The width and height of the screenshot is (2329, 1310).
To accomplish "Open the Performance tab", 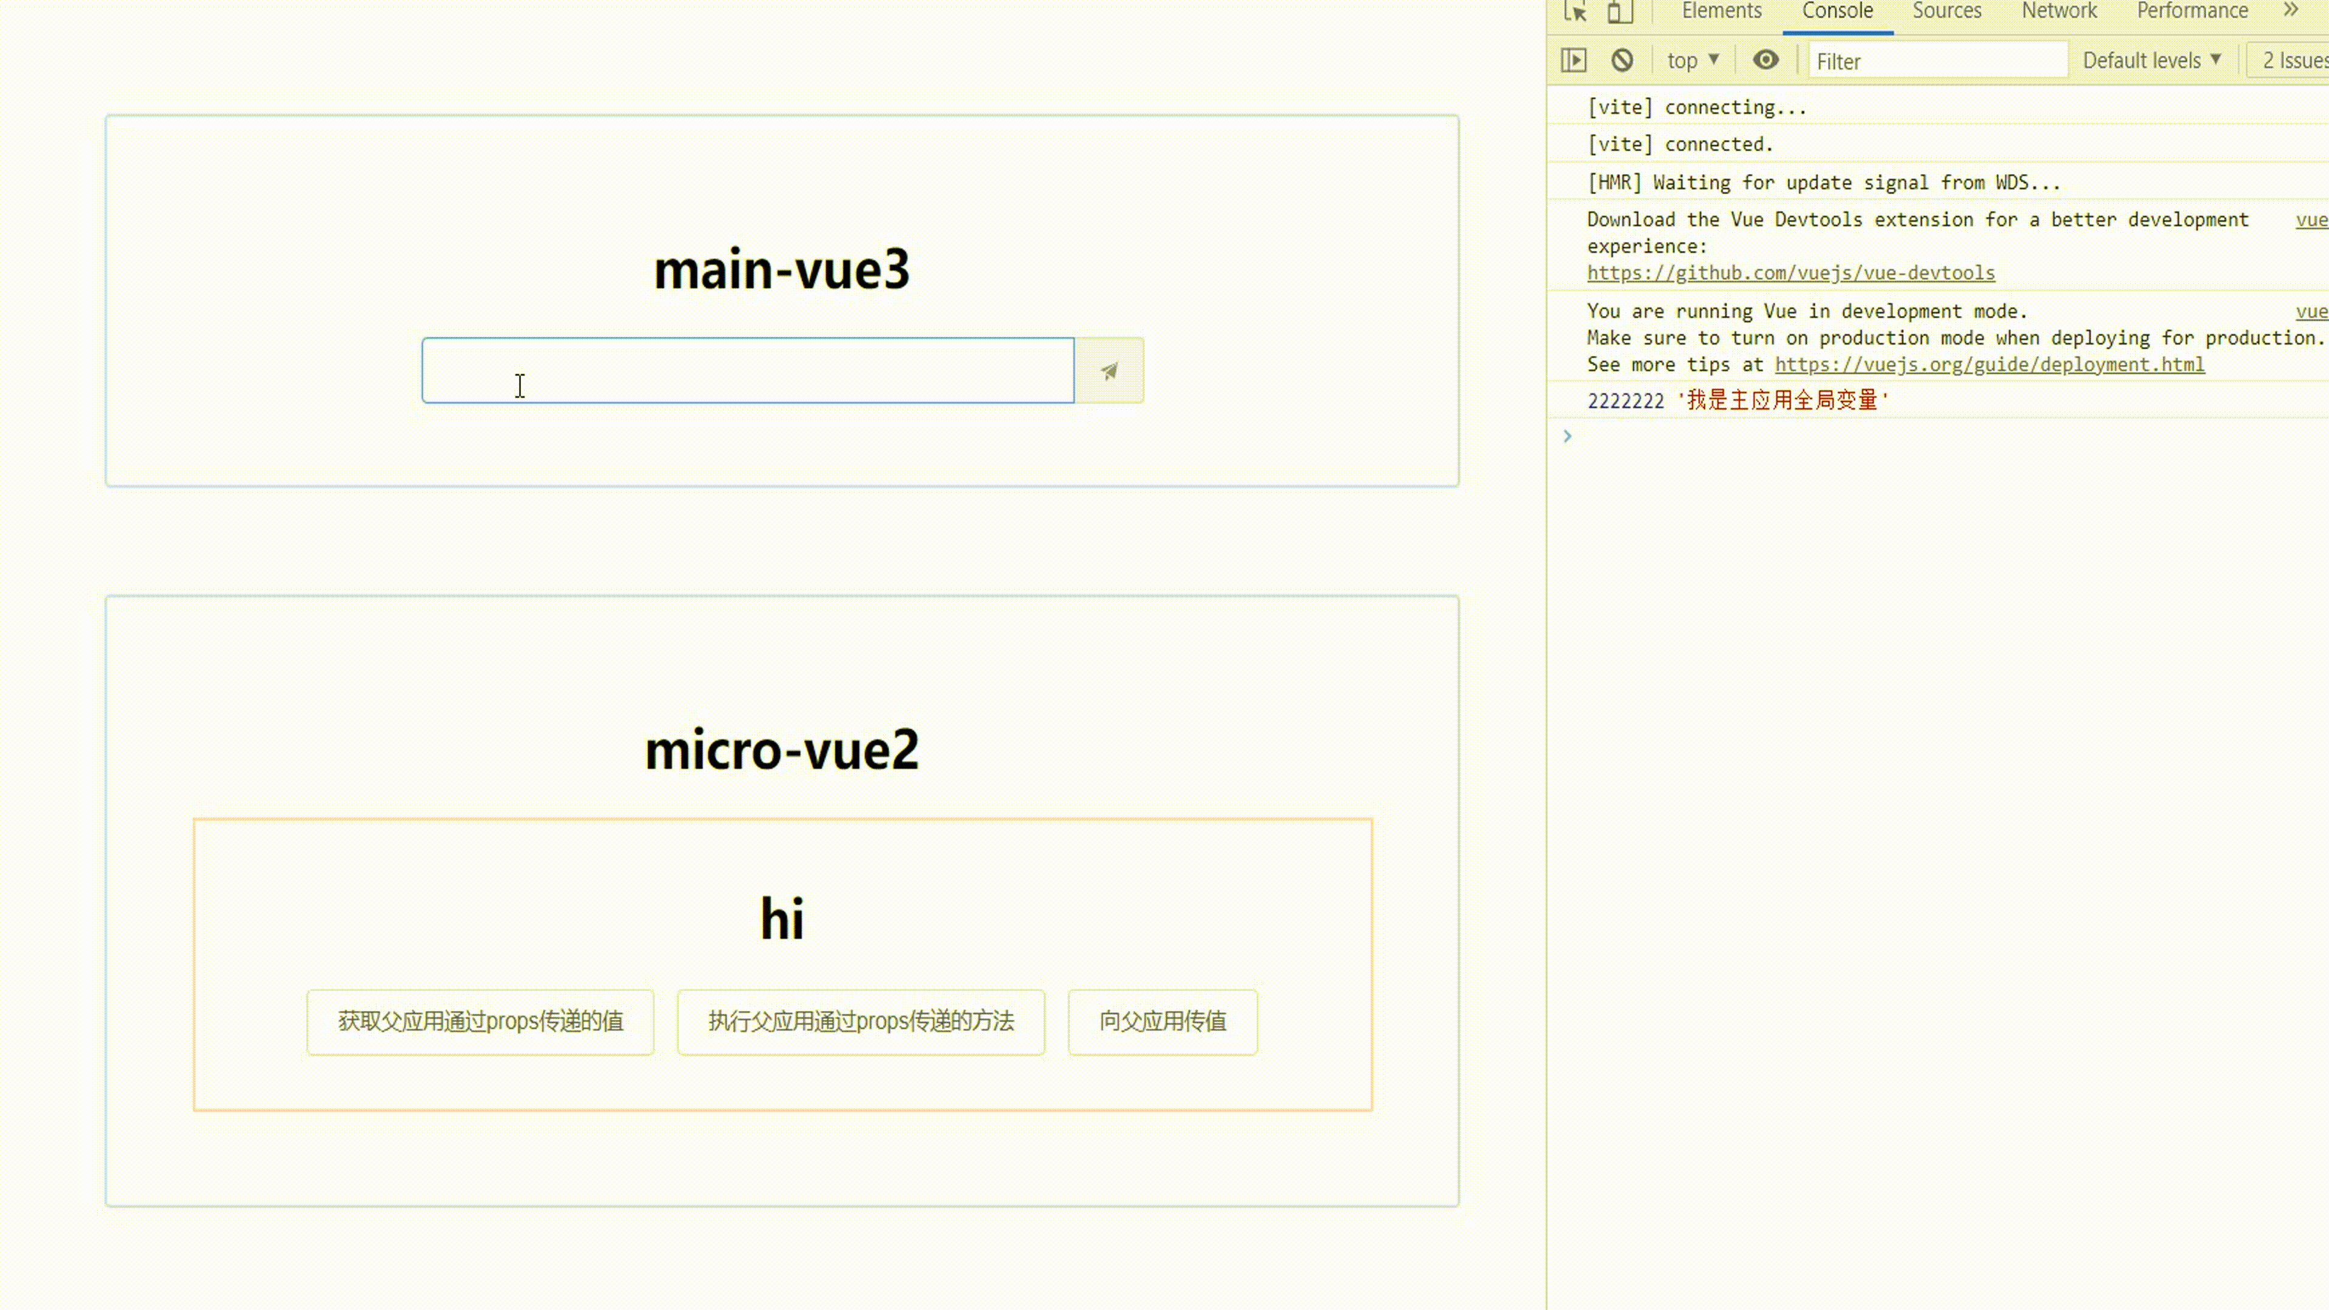I will [x=2191, y=12].
